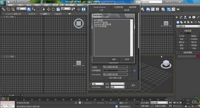Select the Shapes category icon
This screenshot has height=108, width=200.
(x=181, y=22)
